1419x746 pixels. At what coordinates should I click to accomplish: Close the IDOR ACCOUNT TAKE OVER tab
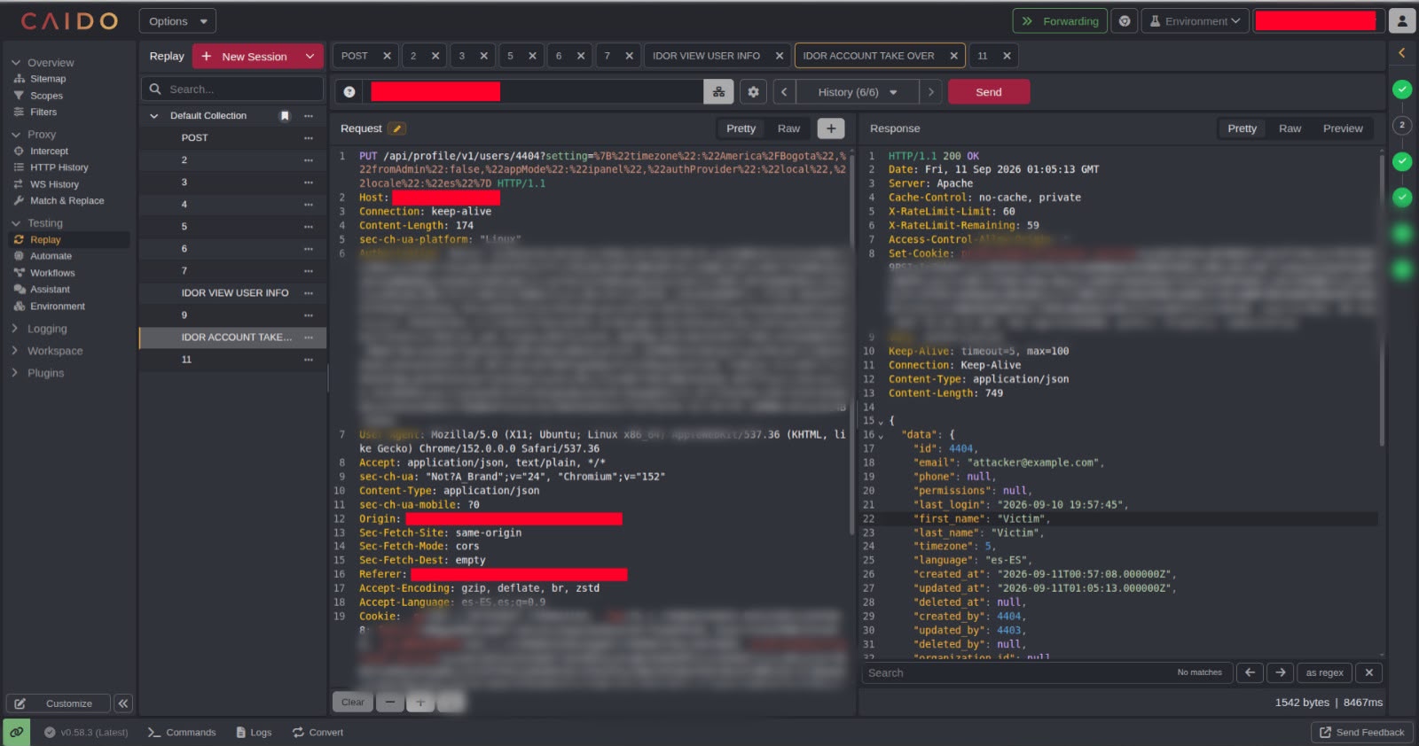(x=954, y=56)
